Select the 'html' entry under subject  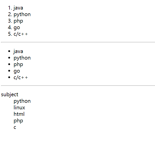point(19,114)
